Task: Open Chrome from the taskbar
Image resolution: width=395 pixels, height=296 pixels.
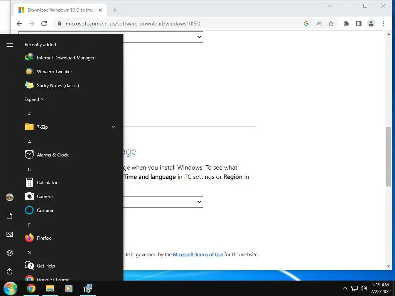Action: (31, 288)
